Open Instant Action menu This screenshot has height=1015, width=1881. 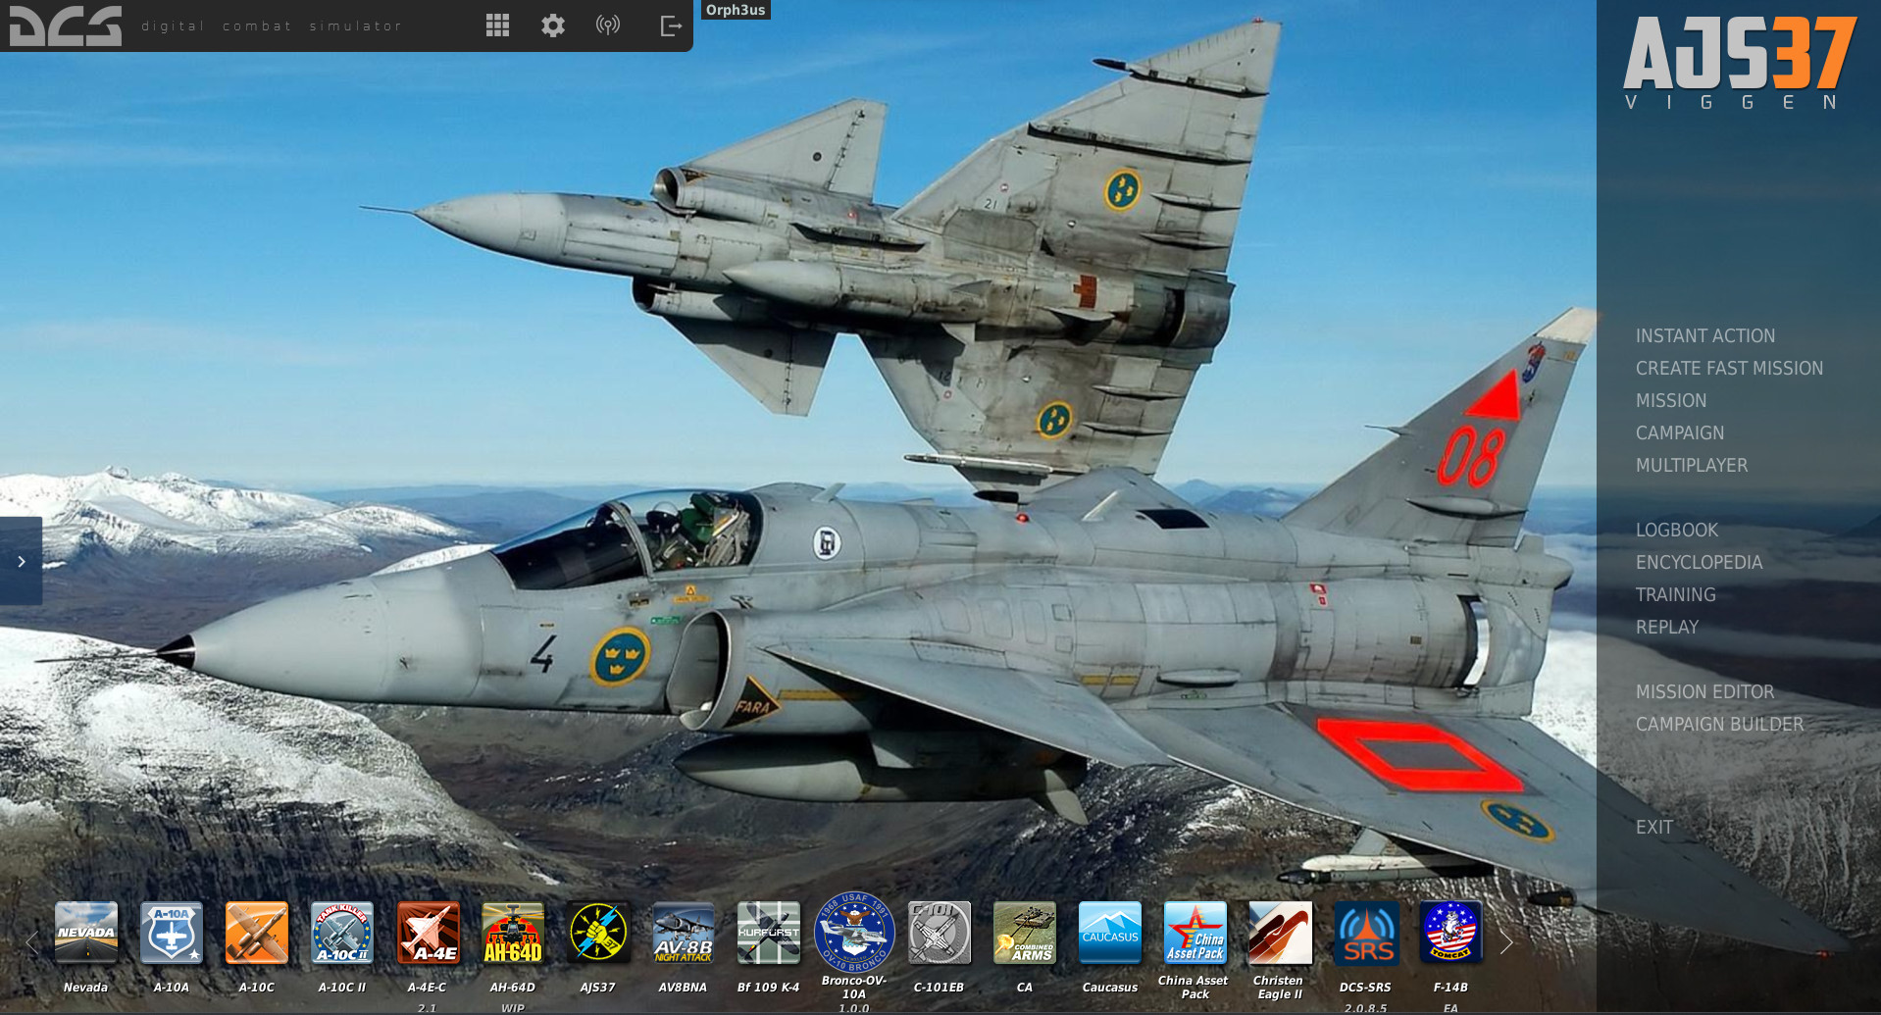tap(1704, 335)
